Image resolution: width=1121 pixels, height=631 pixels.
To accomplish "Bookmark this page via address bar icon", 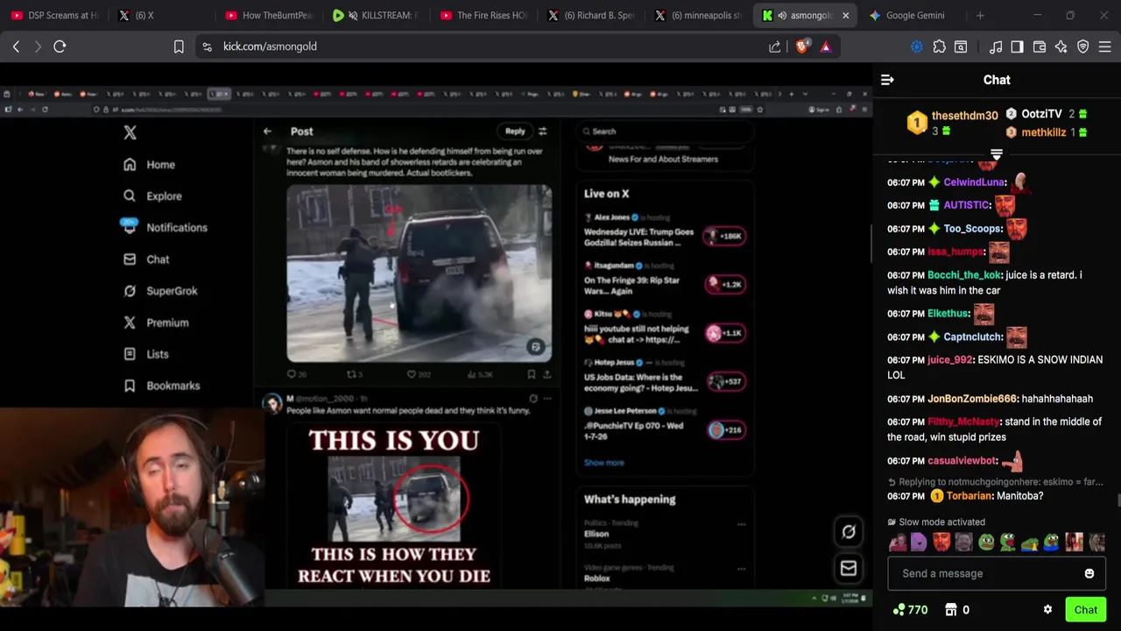I will pos(179,46).
